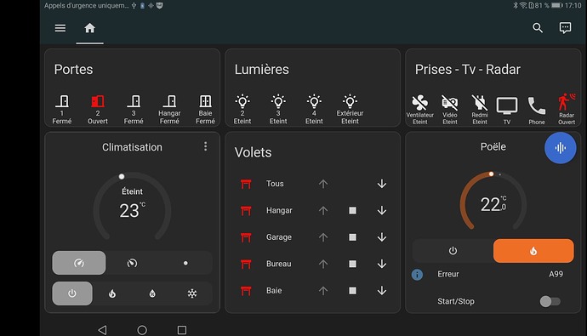The height and width of the screenshot is (336, 587).
Task: Toggle the Redmi charger plug
Action: 480,103
